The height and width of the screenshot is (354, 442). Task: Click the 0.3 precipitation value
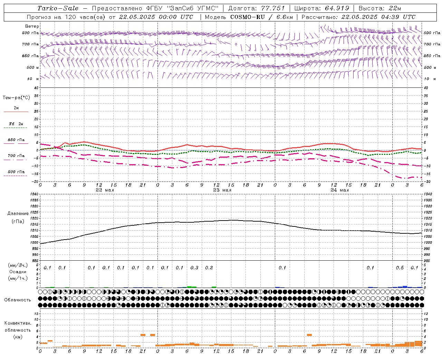[194, 268]
